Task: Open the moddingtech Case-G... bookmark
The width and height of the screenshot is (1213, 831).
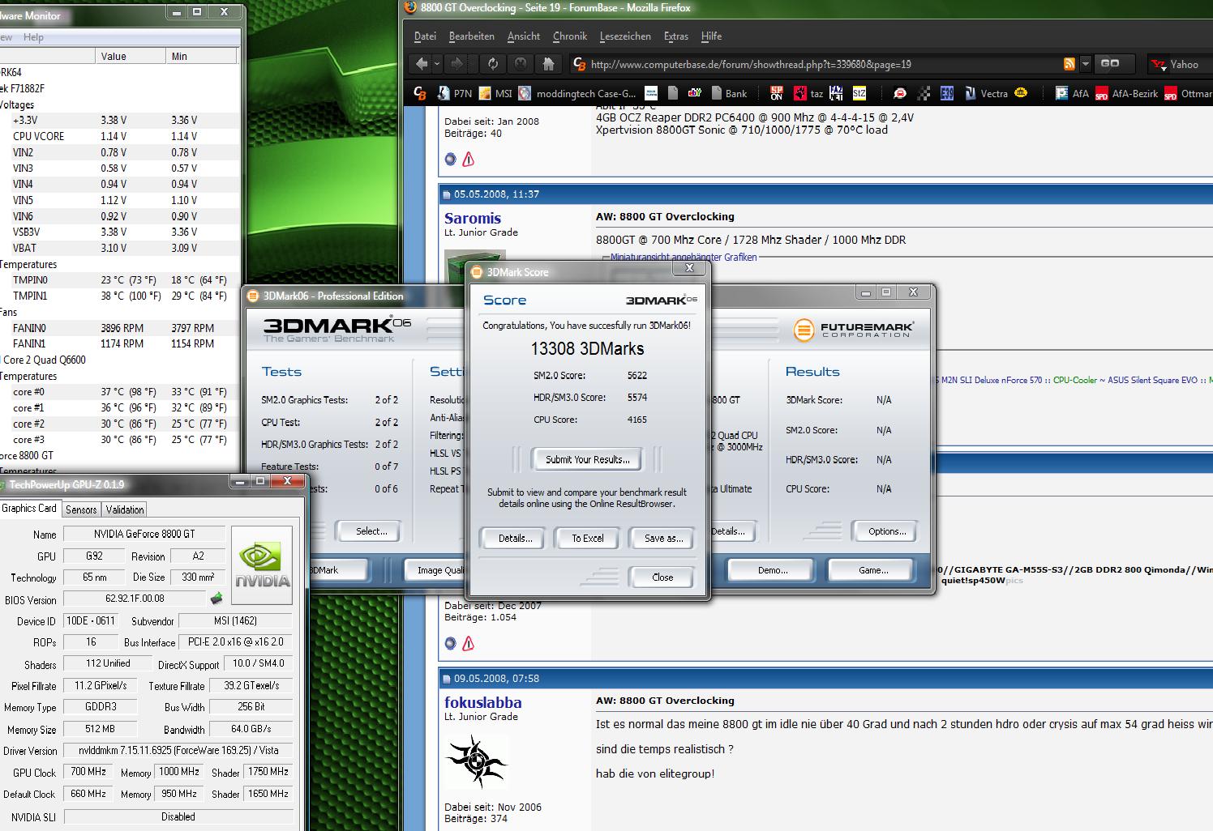Action: (578, 94)
